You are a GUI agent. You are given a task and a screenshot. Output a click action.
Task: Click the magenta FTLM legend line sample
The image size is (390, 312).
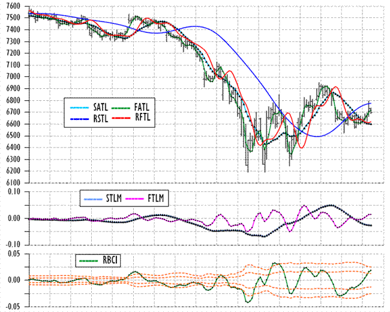134,199
